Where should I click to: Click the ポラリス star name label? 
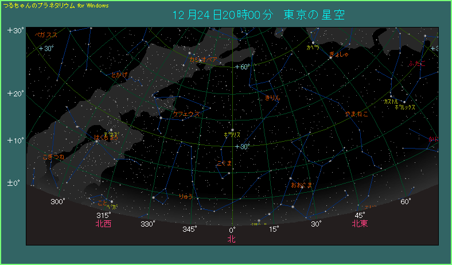[232, 135]
